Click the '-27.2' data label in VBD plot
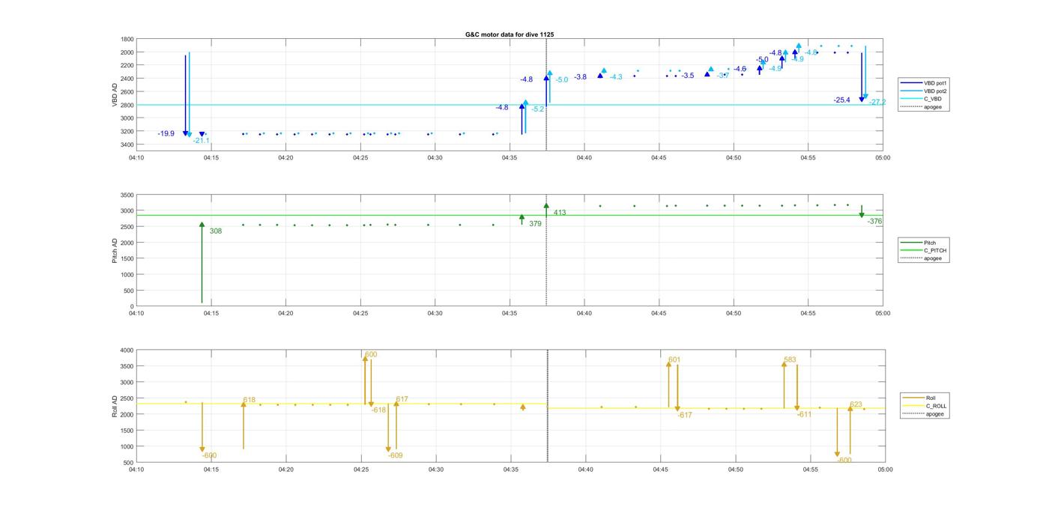 [x=877, y=102]
